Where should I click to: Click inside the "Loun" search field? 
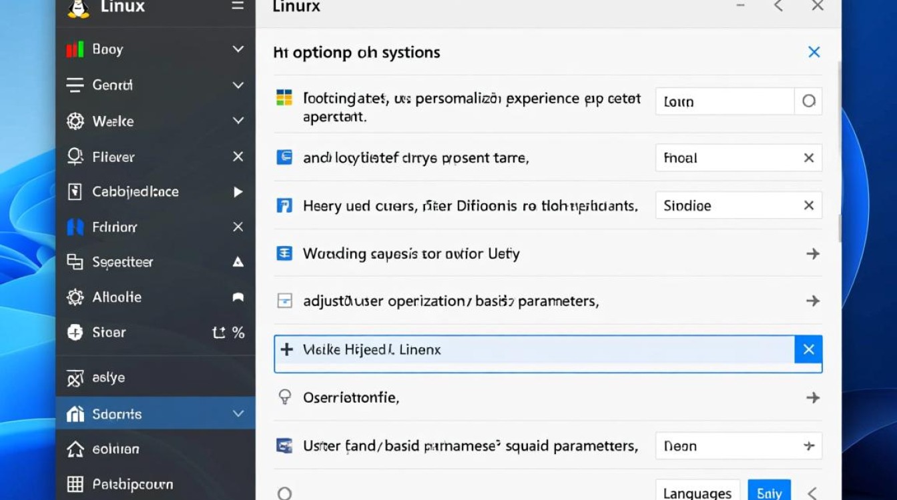(724, 101)
